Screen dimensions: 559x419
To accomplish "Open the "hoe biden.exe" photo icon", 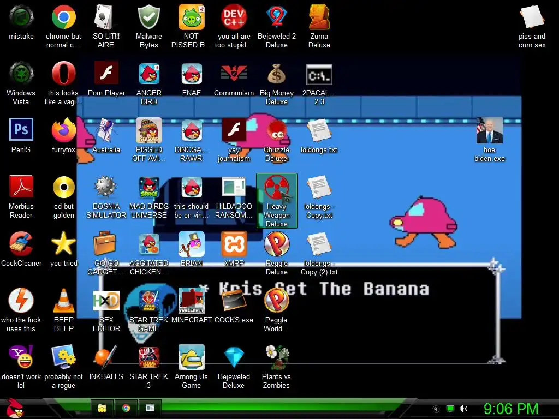I will point(490,130).
